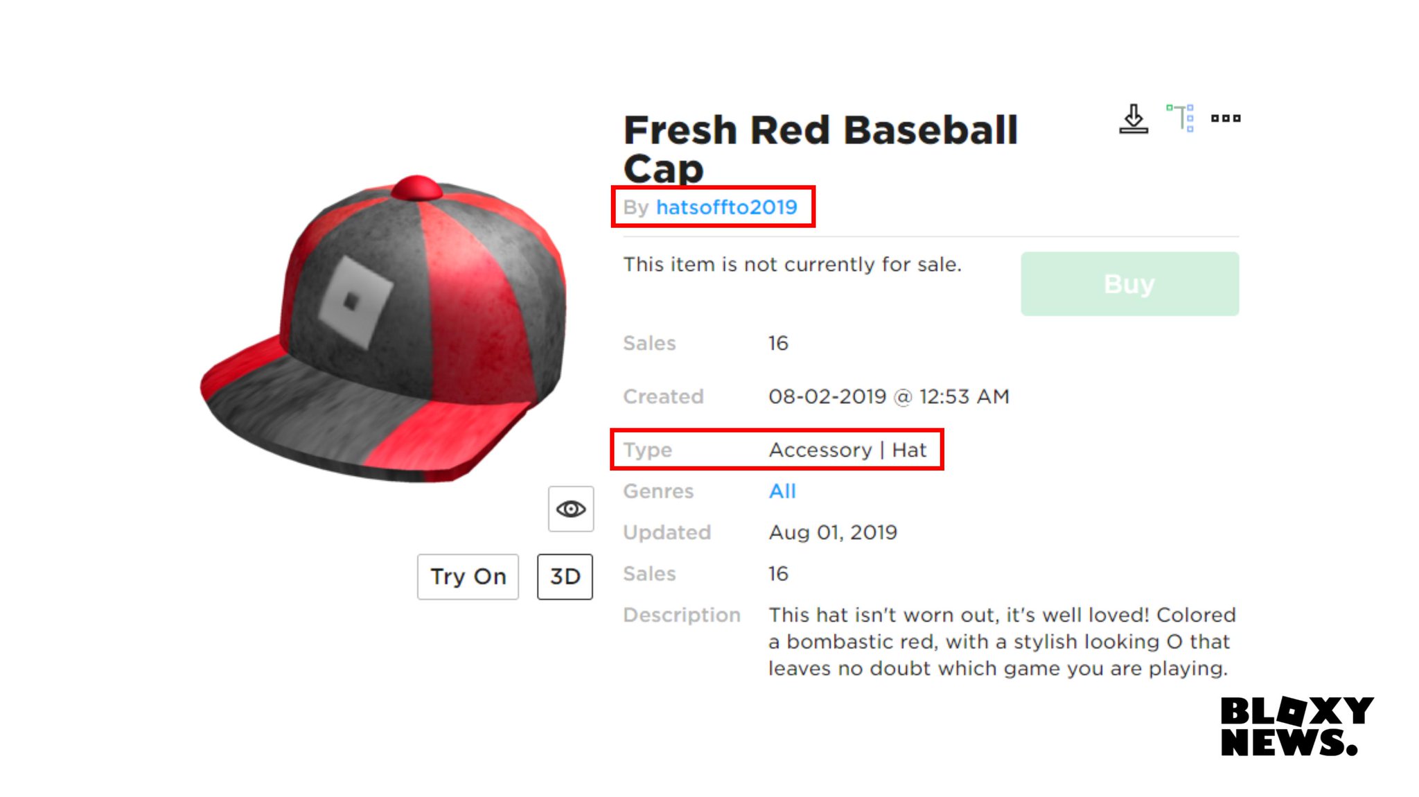1419x797 pixels.
Task: Toggle item preview visibility eye
Action: [x=570, y=509]
